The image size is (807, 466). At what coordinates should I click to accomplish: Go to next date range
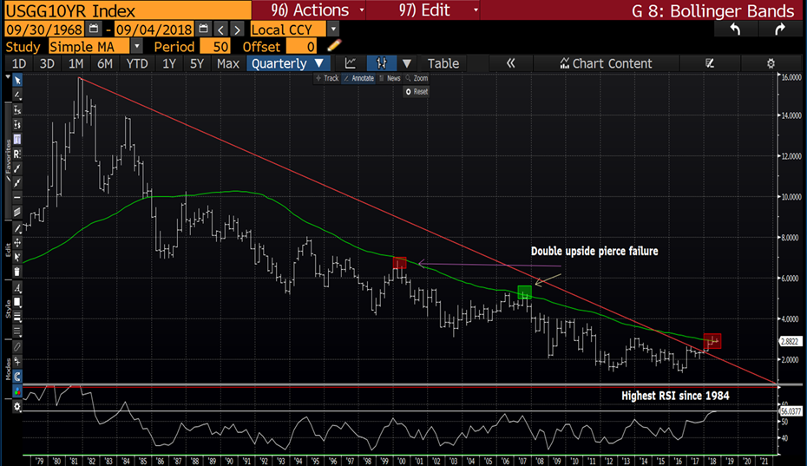pos(237,30)
